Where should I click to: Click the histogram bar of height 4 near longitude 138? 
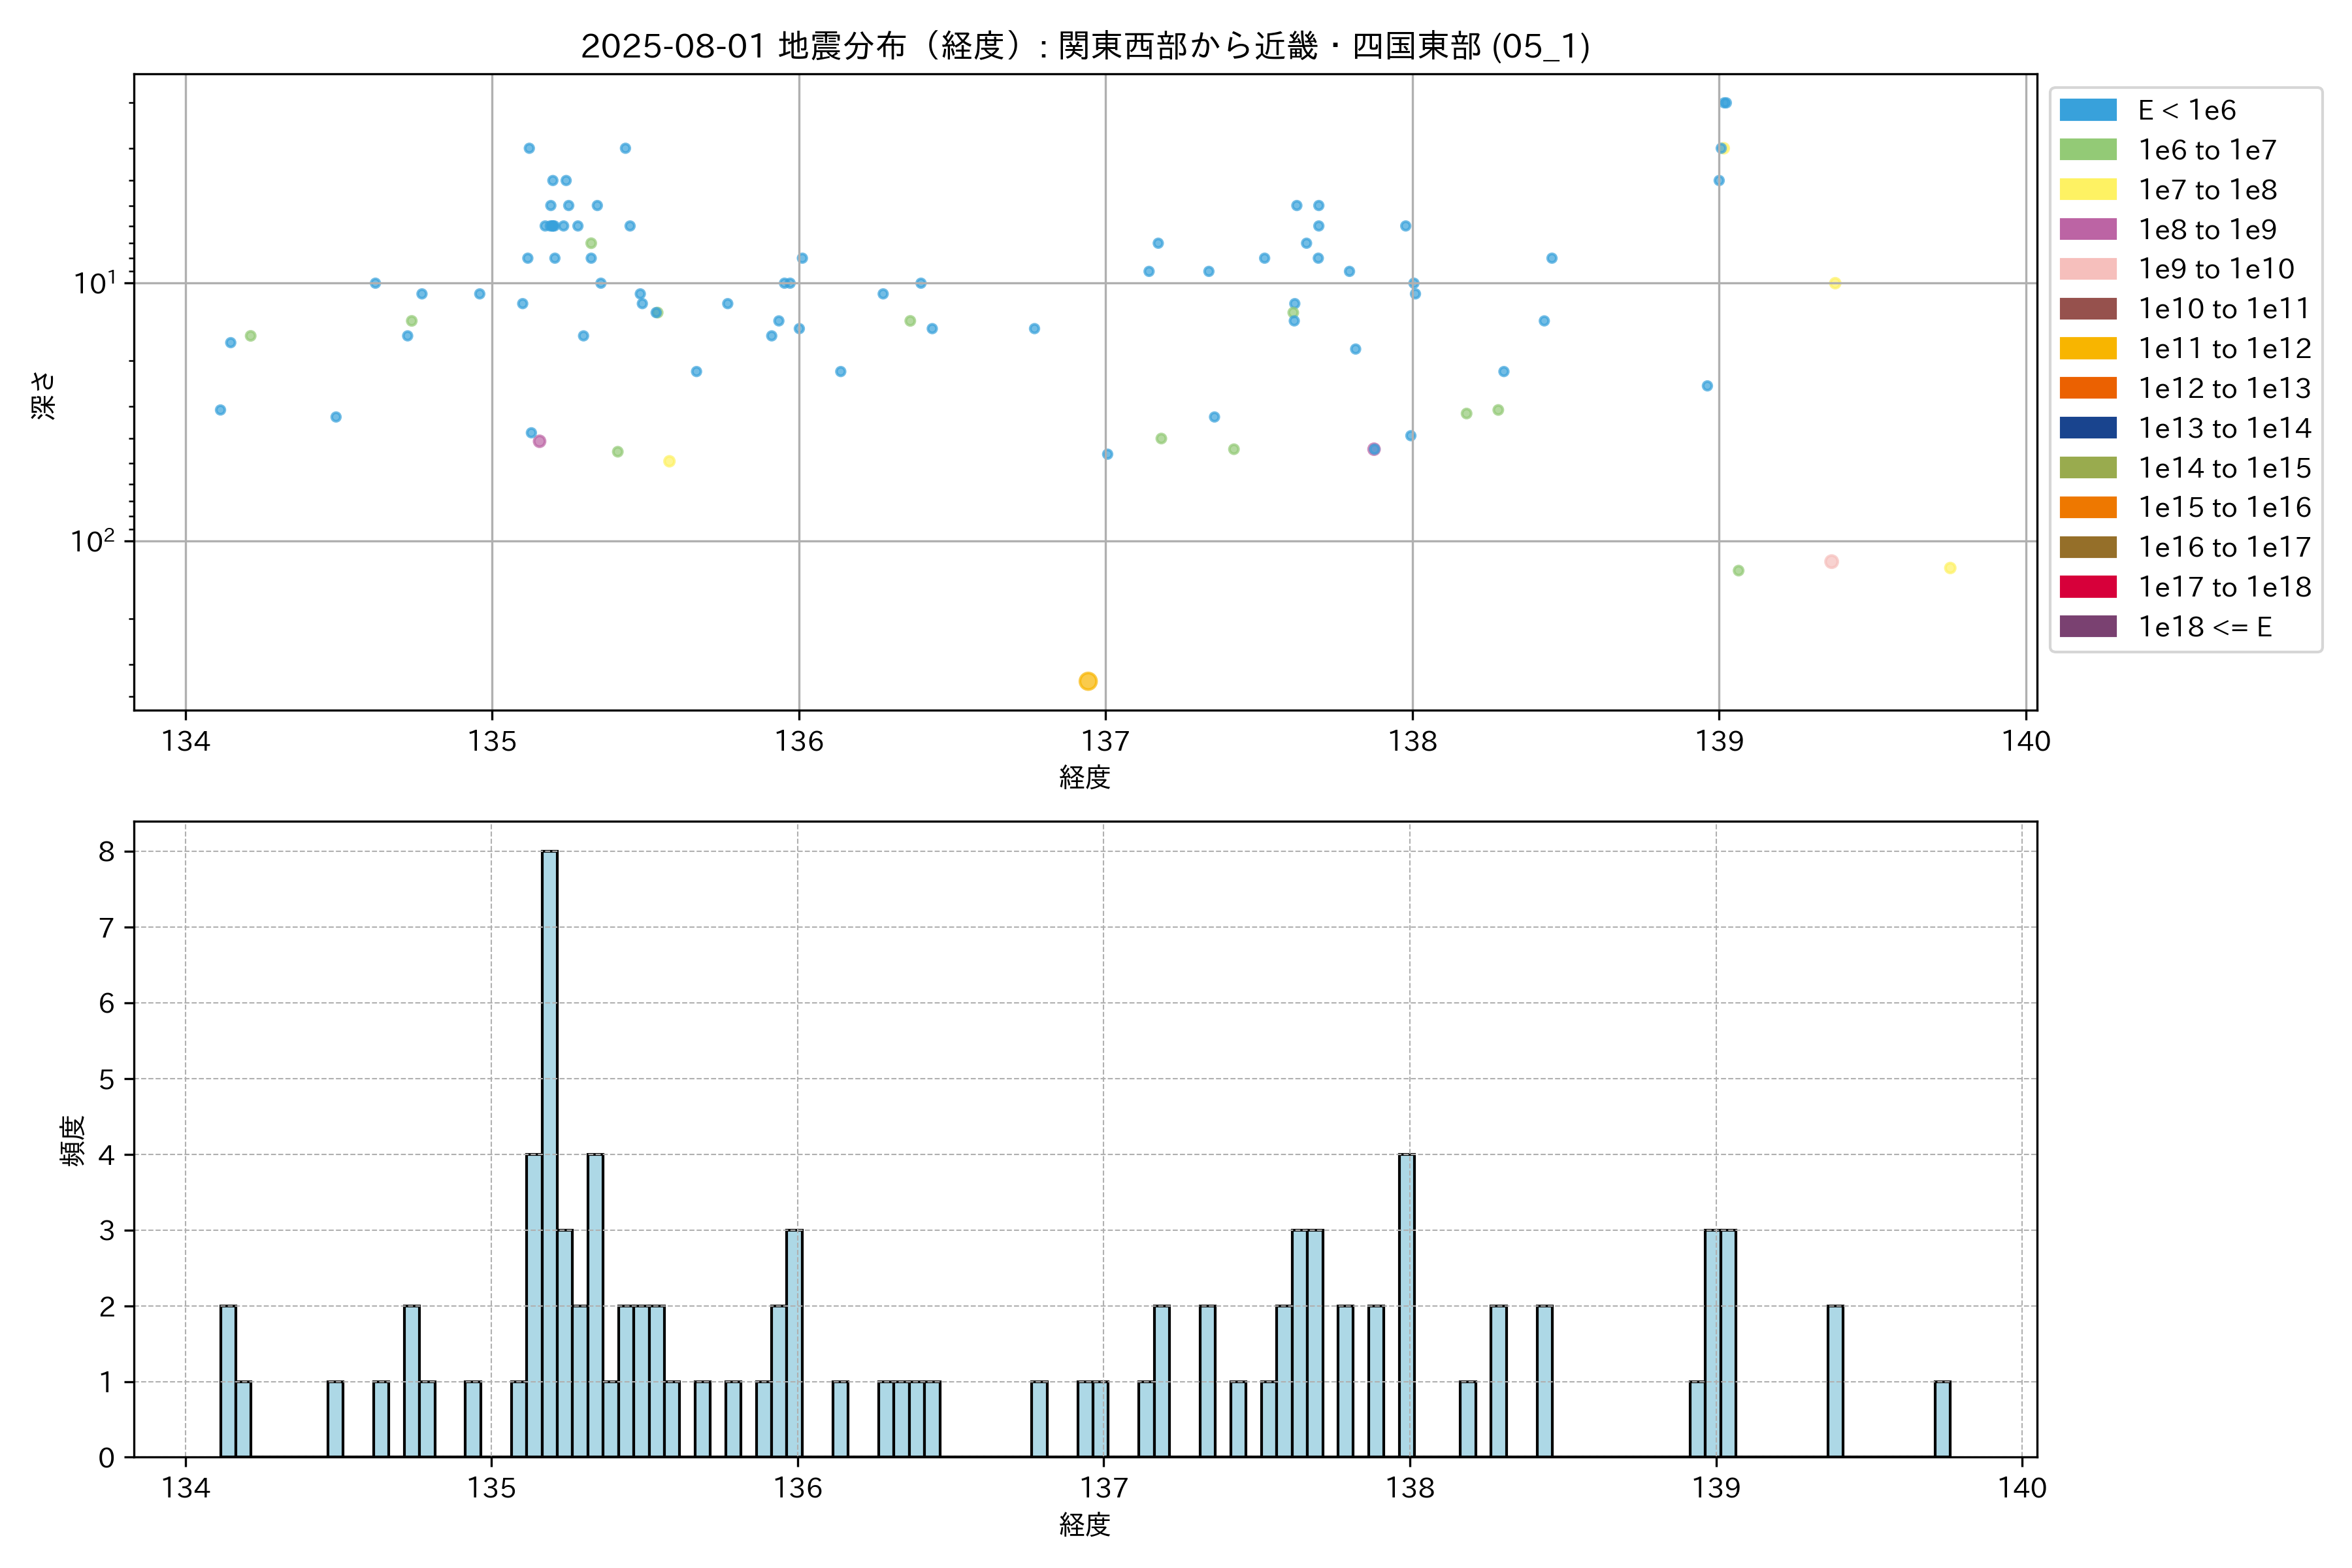(1406, 1305)
